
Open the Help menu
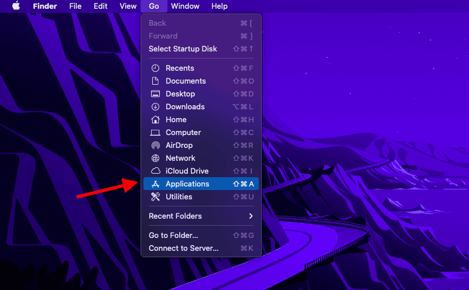(220, 6)
